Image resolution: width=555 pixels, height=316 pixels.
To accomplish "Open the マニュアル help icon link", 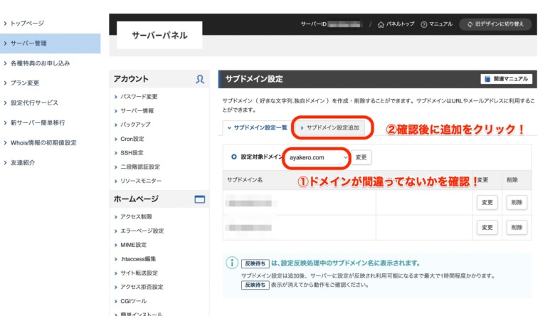I will 436,24.
